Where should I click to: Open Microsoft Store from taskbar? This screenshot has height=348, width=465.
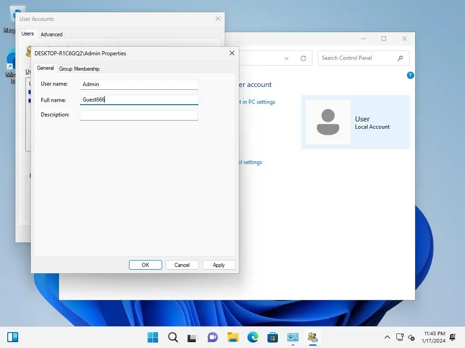(272, 337)
